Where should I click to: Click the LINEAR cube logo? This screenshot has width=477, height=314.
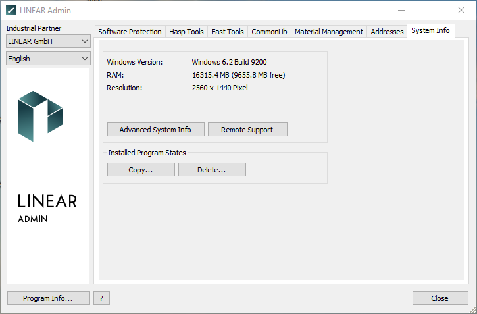click(40, 117)
